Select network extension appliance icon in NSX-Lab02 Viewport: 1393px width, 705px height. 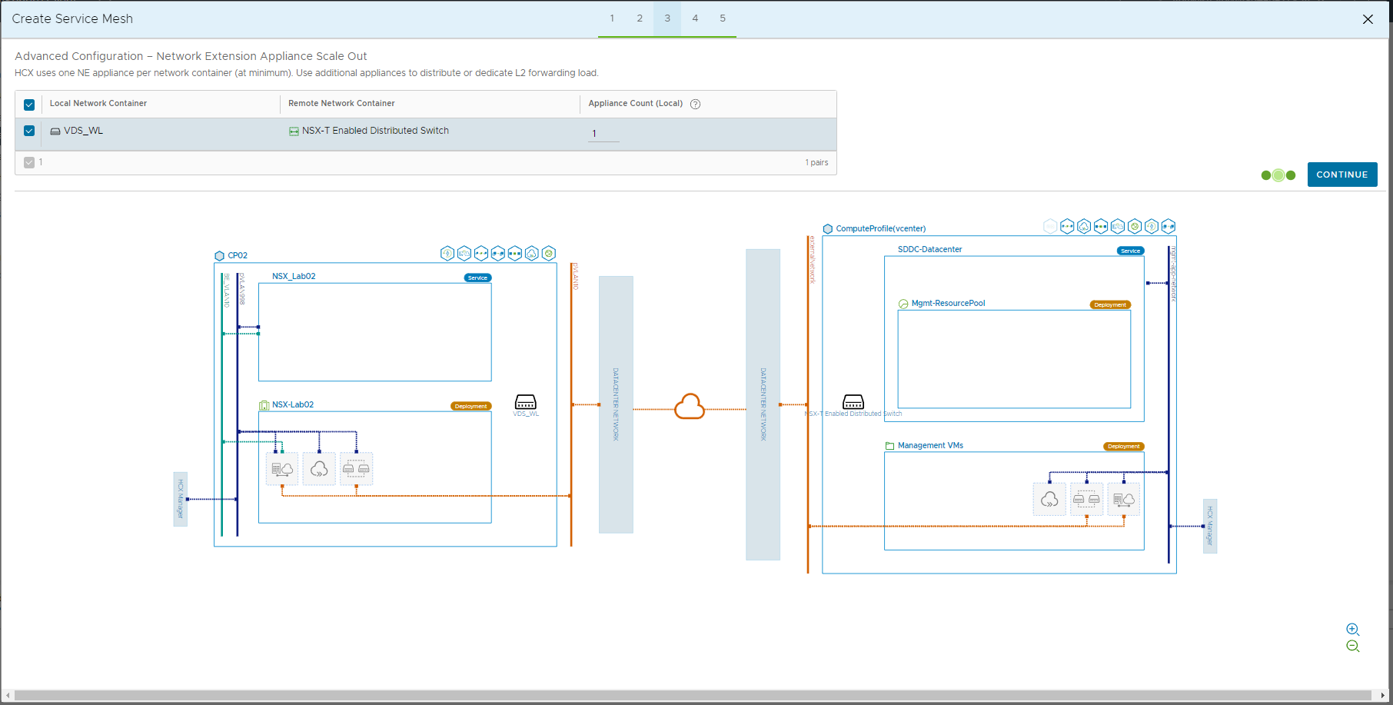coord(356,469)
